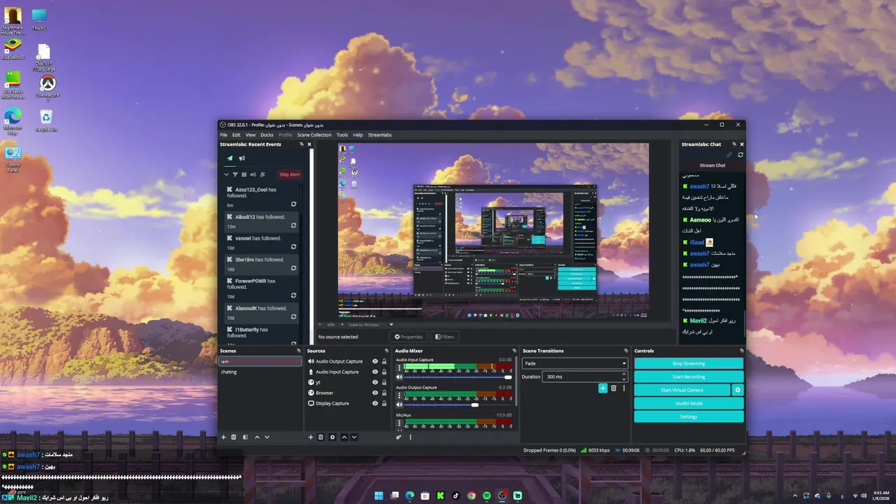The height and width of the screenshot is (504, 896).
Task: Mute alerts speaker icon in Recent Events
Action: (253, 174)
